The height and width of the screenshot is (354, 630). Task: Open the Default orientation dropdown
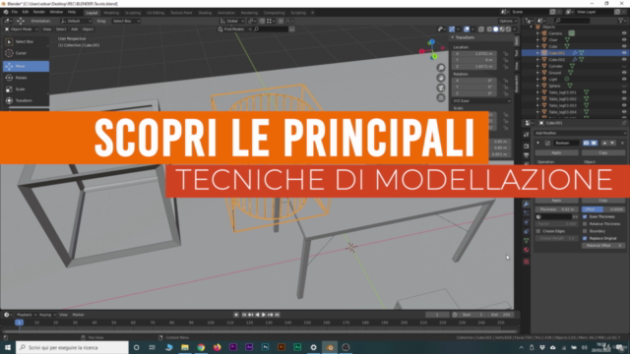76,21
